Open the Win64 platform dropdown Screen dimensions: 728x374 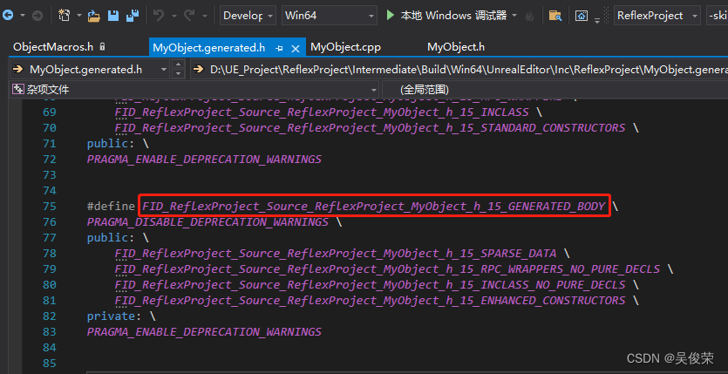click(x=330, y=16)
